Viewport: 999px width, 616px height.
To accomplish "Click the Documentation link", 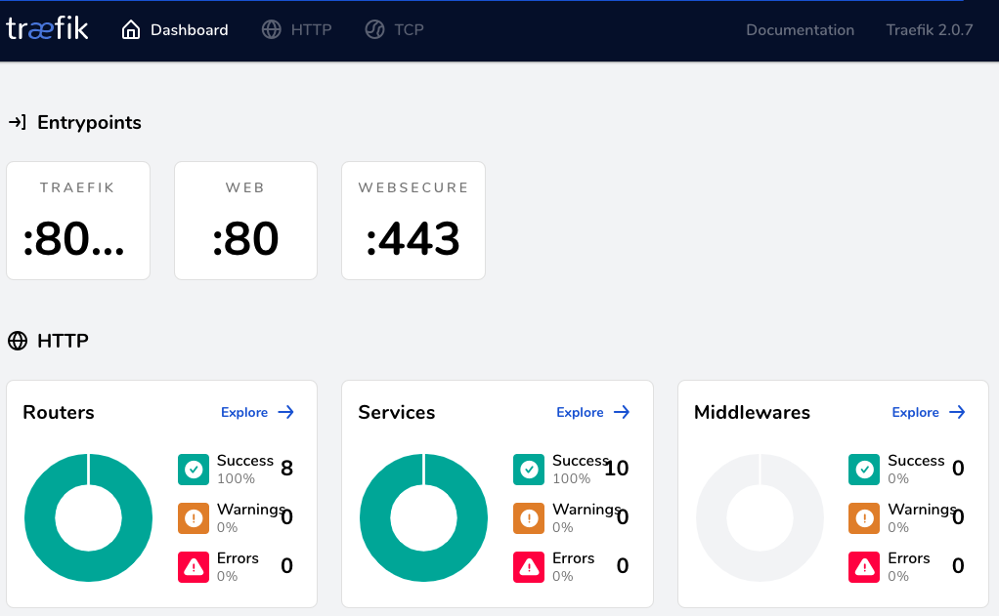I will point(800,30).
